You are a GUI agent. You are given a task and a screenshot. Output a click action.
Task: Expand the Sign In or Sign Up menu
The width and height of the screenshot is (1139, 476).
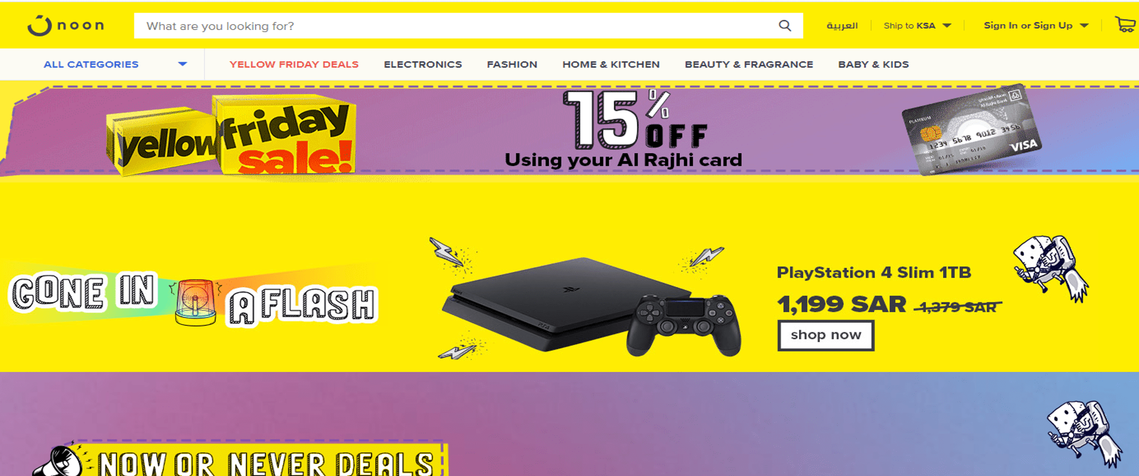tap(1036, 26)
